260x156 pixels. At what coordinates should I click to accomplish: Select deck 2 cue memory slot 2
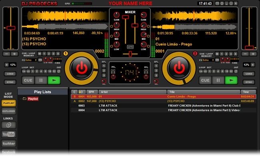[x=226, y=54]
